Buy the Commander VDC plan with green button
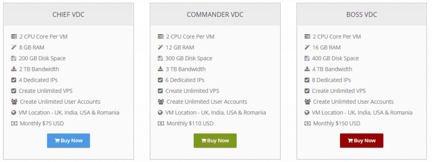Viewport: 432px width, 162px height. (215, 140)
